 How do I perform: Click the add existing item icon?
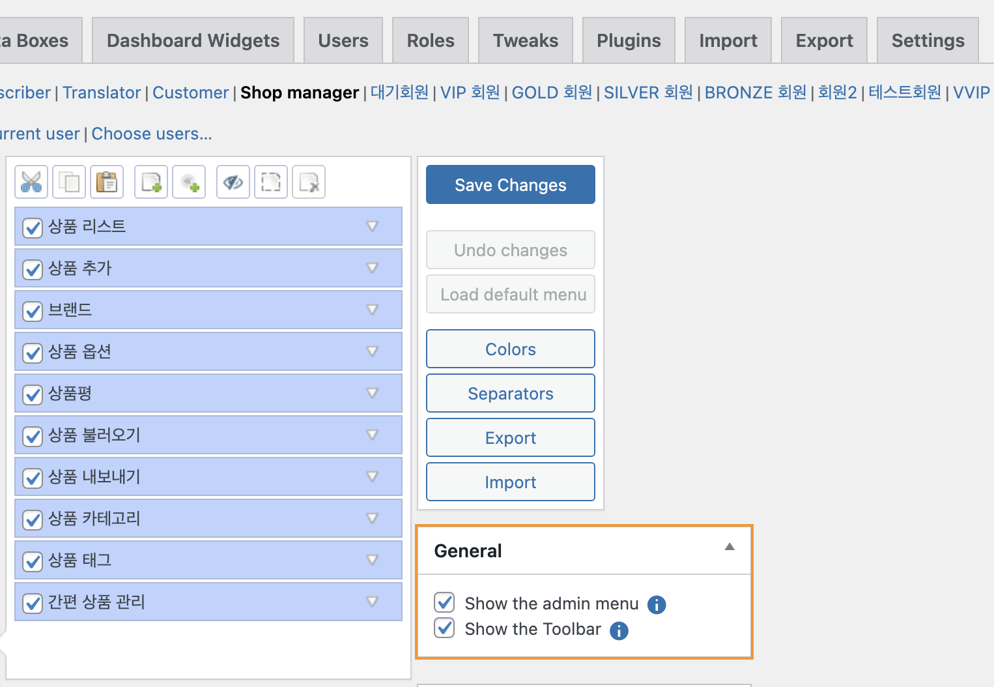[189, 182]
